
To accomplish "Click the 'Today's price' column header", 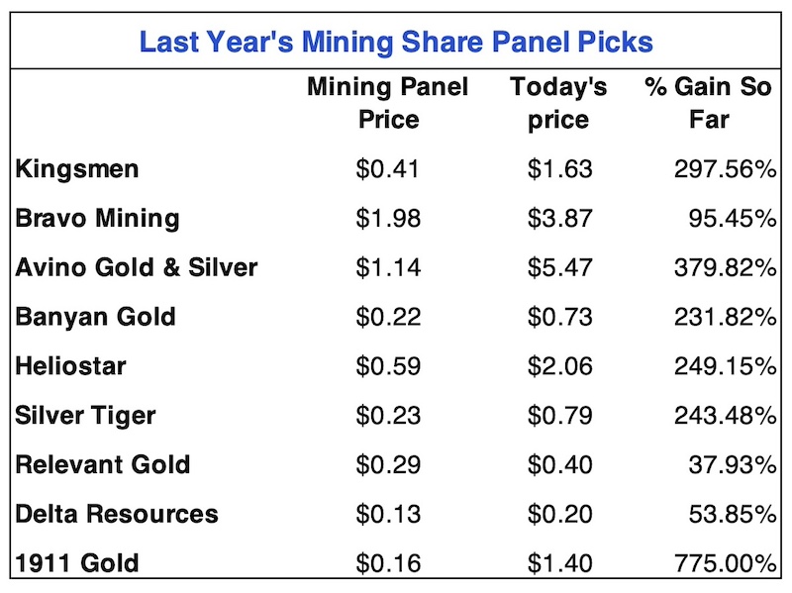I will coord(559,103).
